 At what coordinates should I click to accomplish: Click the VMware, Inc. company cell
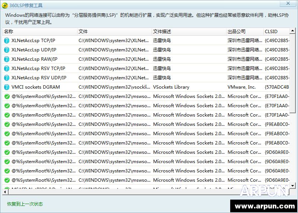click(241, 87)
